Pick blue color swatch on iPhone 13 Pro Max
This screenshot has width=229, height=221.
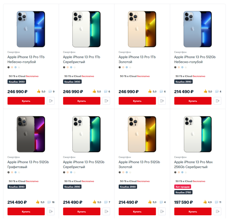pos(182,172)
